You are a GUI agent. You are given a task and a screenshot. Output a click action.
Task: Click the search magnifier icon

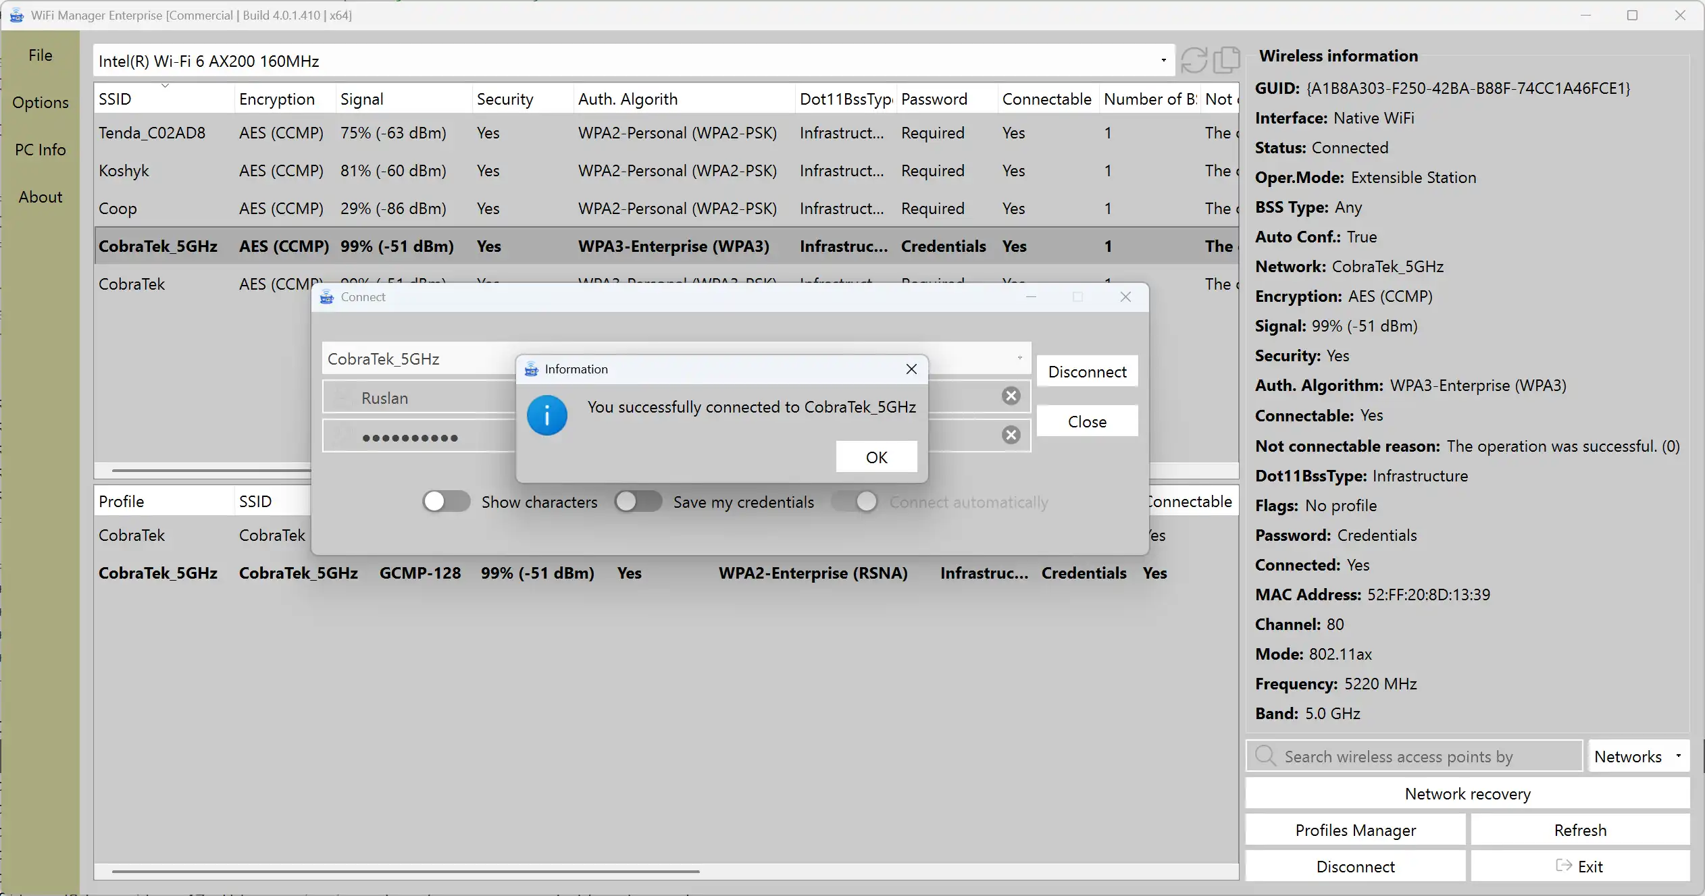pyautogui.click(x=1265, y=756)
